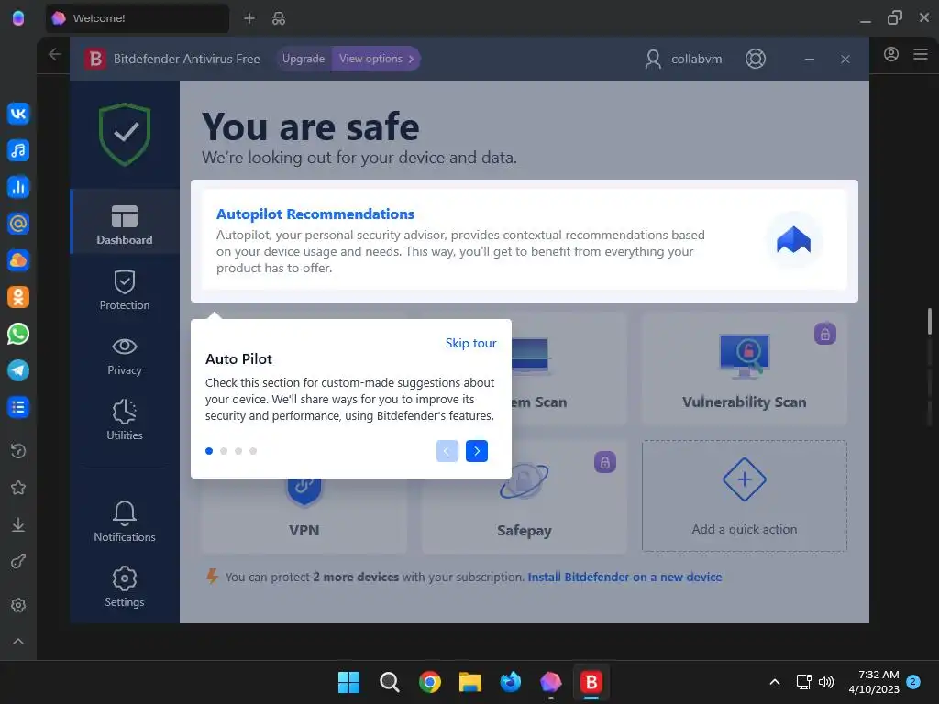Open the Privacy section

125,356
